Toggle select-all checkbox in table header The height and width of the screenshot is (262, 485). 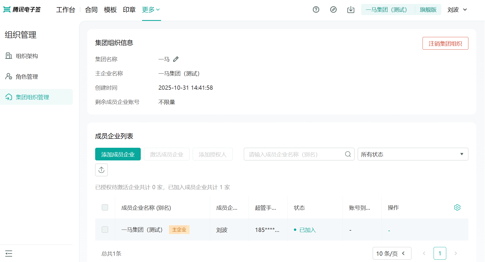105,207
